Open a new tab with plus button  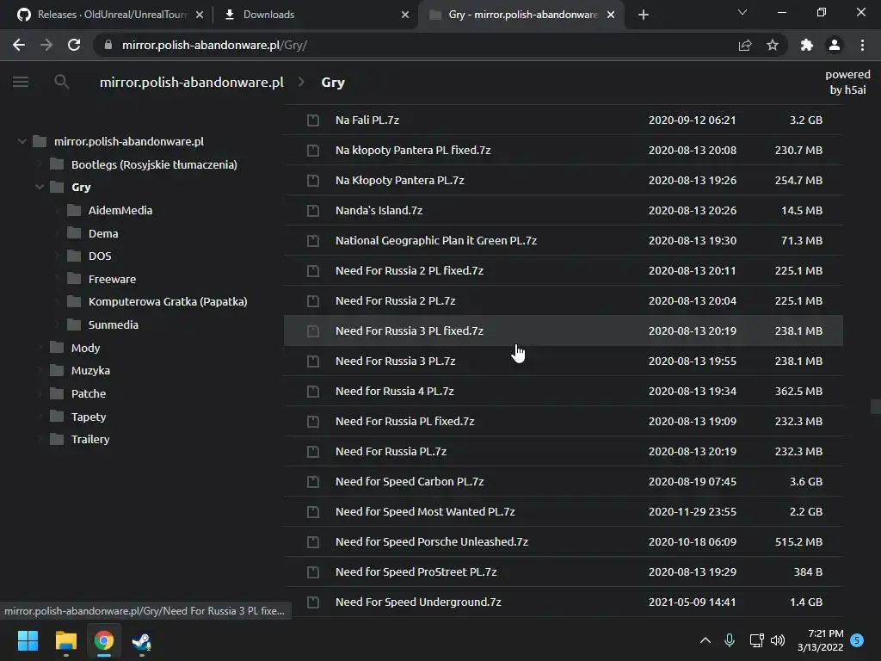644,15
